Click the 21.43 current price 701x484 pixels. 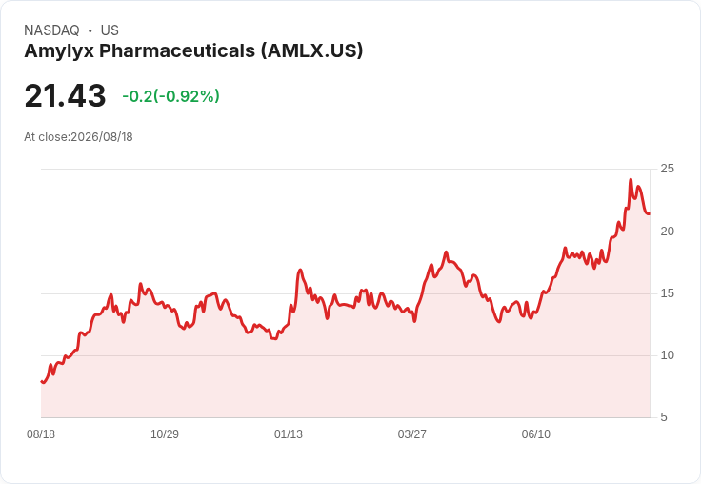[65, 95]
